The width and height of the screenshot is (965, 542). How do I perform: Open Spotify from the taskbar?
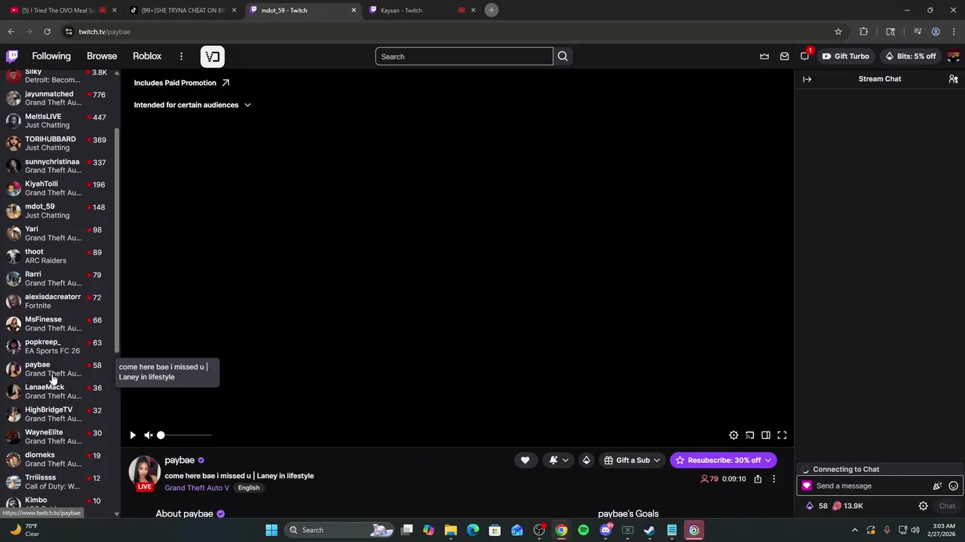click(584, 530)
